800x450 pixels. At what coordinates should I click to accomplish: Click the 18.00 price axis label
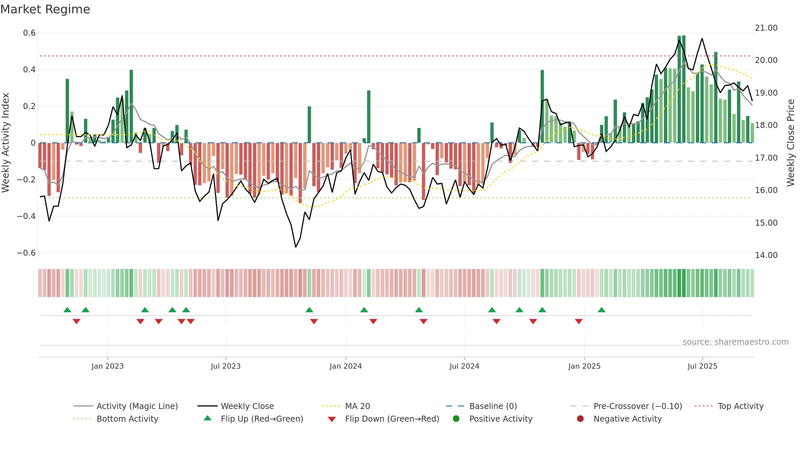coord(766,125)
